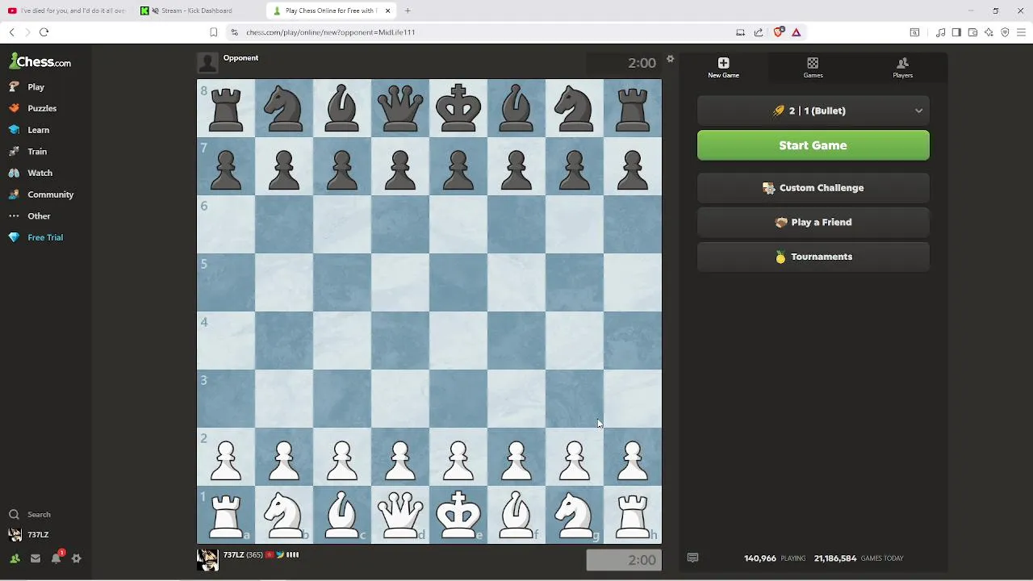This screenshot has height=581, width=1033.
Task: Close the Play Chess Online tab
Action: (x=387, y=10)
